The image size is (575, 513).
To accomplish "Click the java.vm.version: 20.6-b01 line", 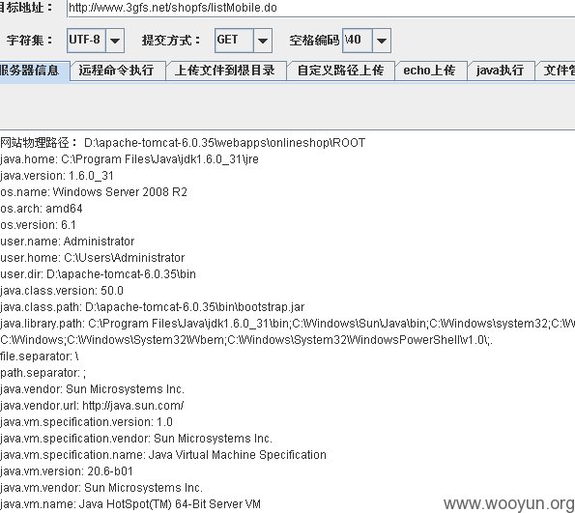I will coord(67,471).
